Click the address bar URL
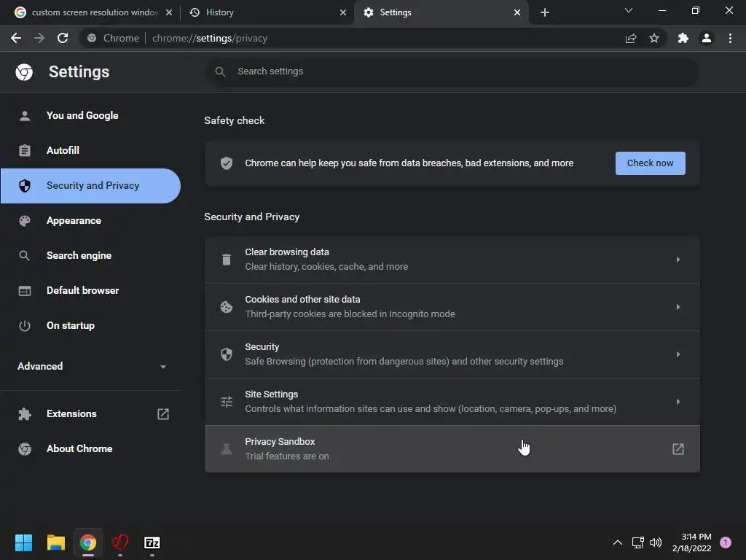746x560 pixels. [209, 38]
